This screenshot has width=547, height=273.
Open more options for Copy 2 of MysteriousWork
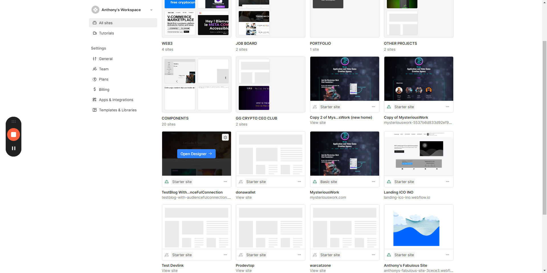(x=373, y=107)
